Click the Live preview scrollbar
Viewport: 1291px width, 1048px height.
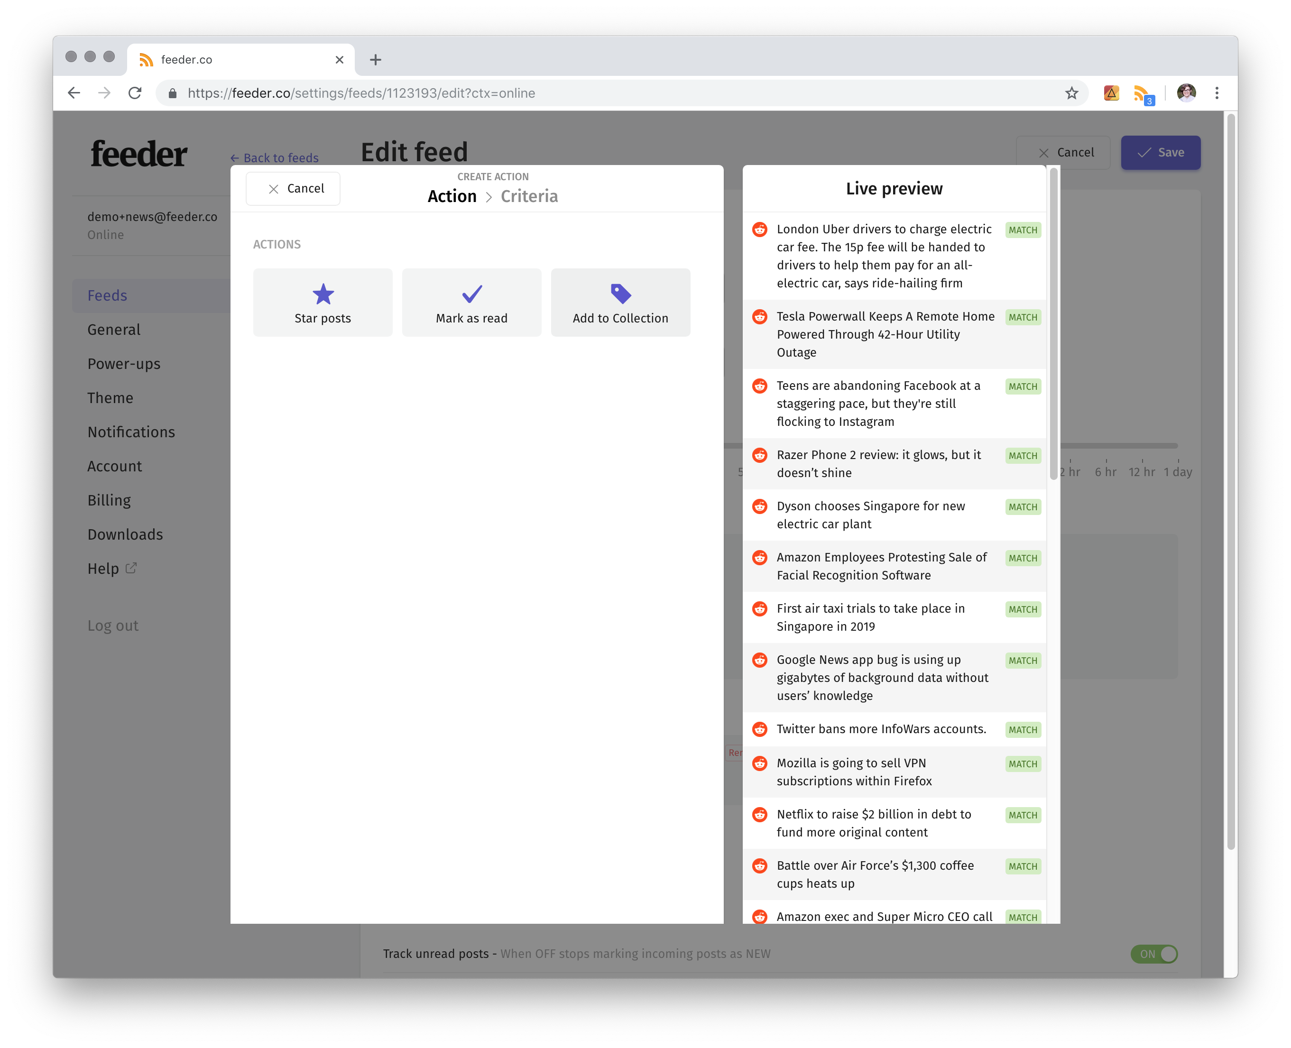[x=1054, y=323]
